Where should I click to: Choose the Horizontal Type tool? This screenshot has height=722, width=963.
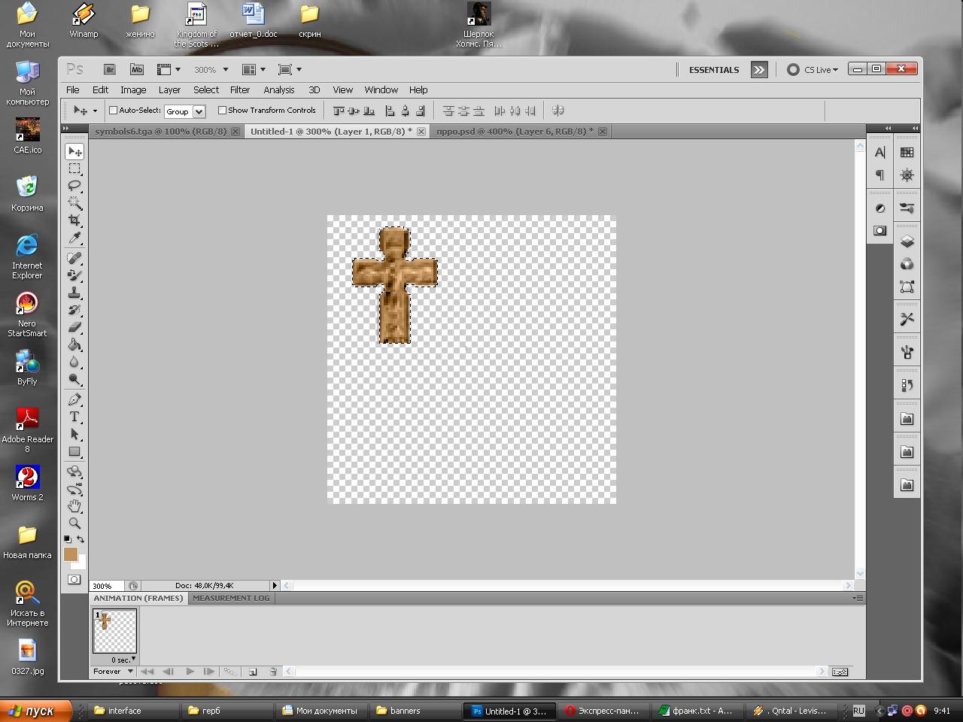point(74,417)
